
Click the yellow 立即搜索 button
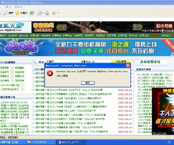click(x=121, y=61)
